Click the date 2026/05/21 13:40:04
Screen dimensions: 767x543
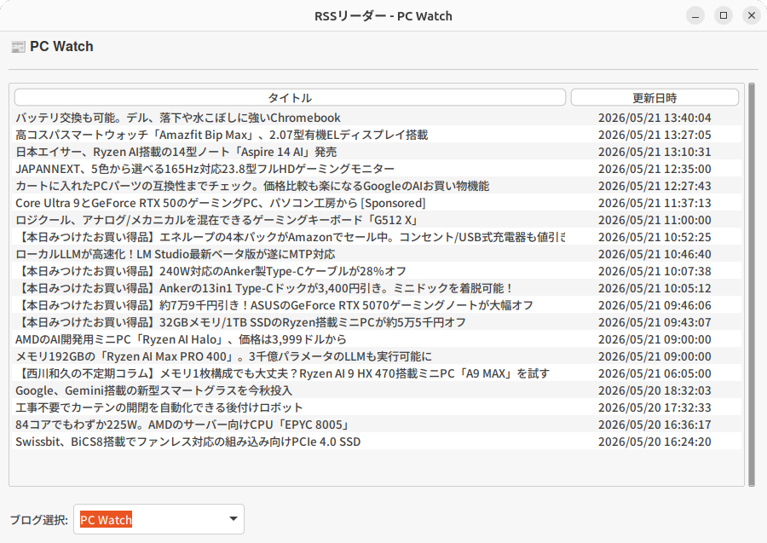pyautogui.click(x=655, y=118)
